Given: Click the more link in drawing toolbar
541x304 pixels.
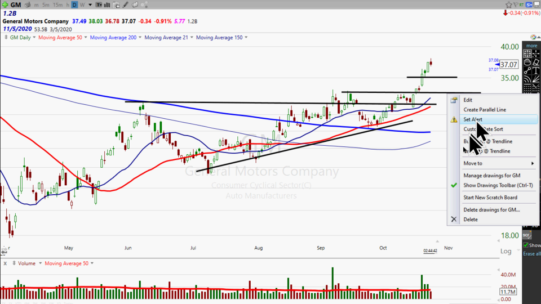Looking at the screenshot, I should click(531, 46).
